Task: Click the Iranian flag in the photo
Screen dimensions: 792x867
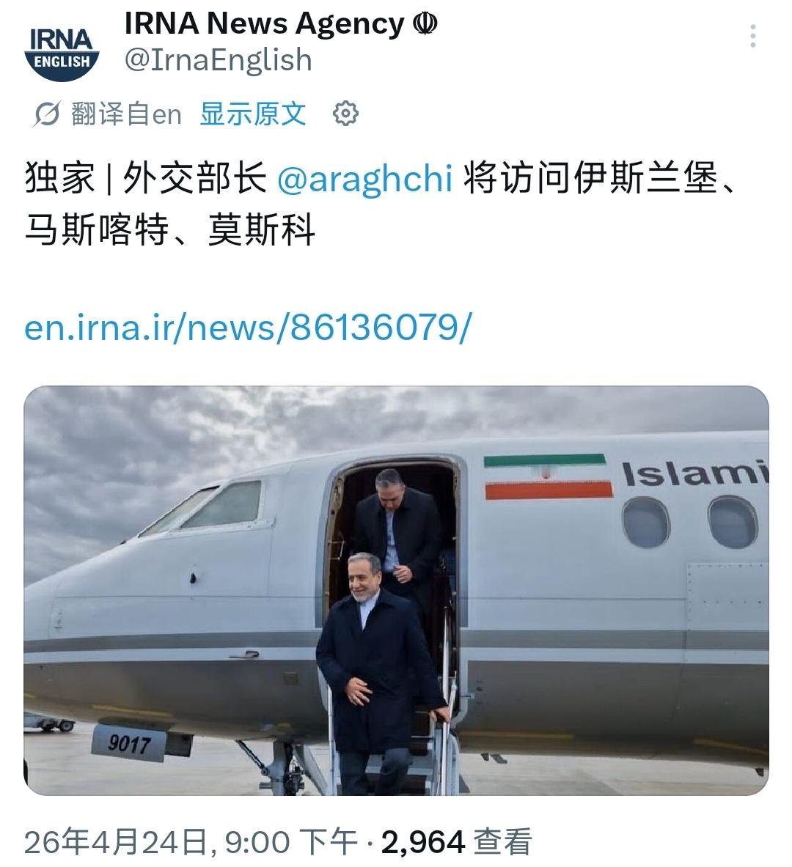Action: [548, 476]
